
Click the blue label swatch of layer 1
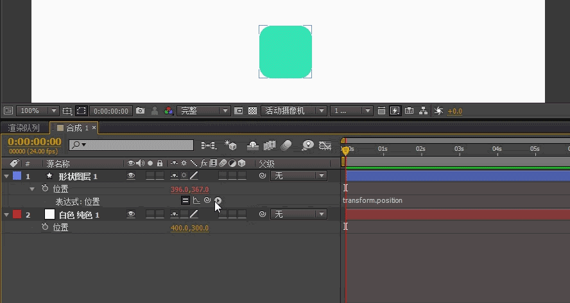point(17,176)
